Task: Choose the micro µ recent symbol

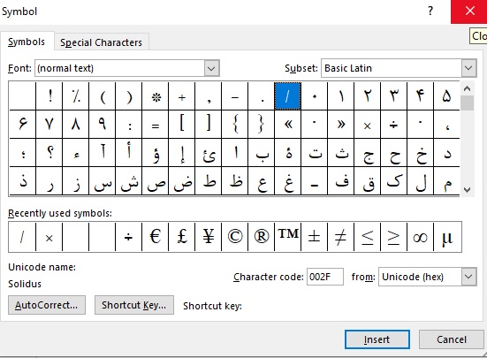Action: (447, 237)
